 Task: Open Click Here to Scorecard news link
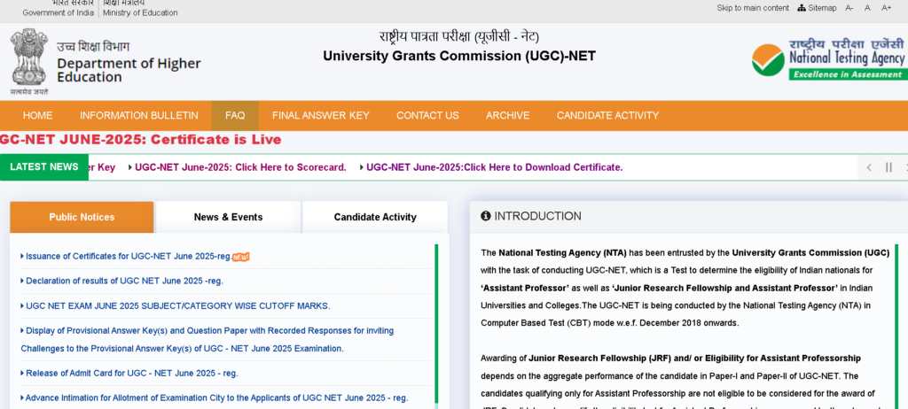pyautogui.click(x=240, y=167)
